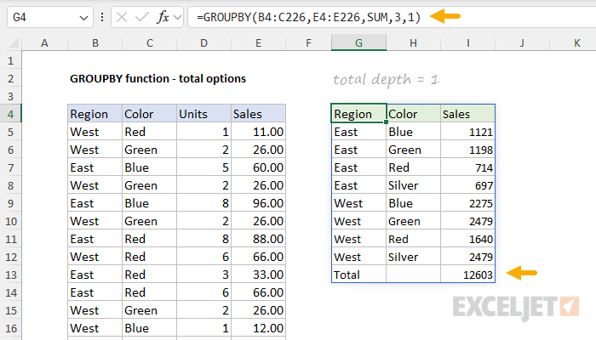Click the 'Sales' header in column E
596x340 pixels.
coord(259,114)
